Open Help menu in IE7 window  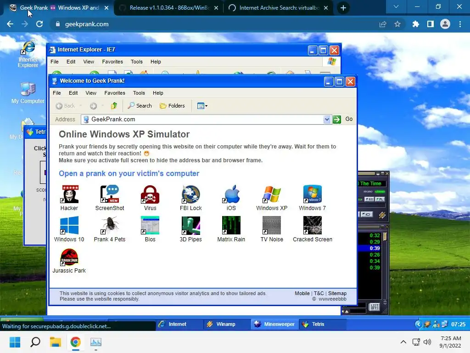coord(156,62)
